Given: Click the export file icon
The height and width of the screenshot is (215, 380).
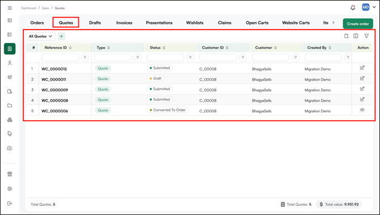Looking at the screenshot, I should click(x=347, y=36).
